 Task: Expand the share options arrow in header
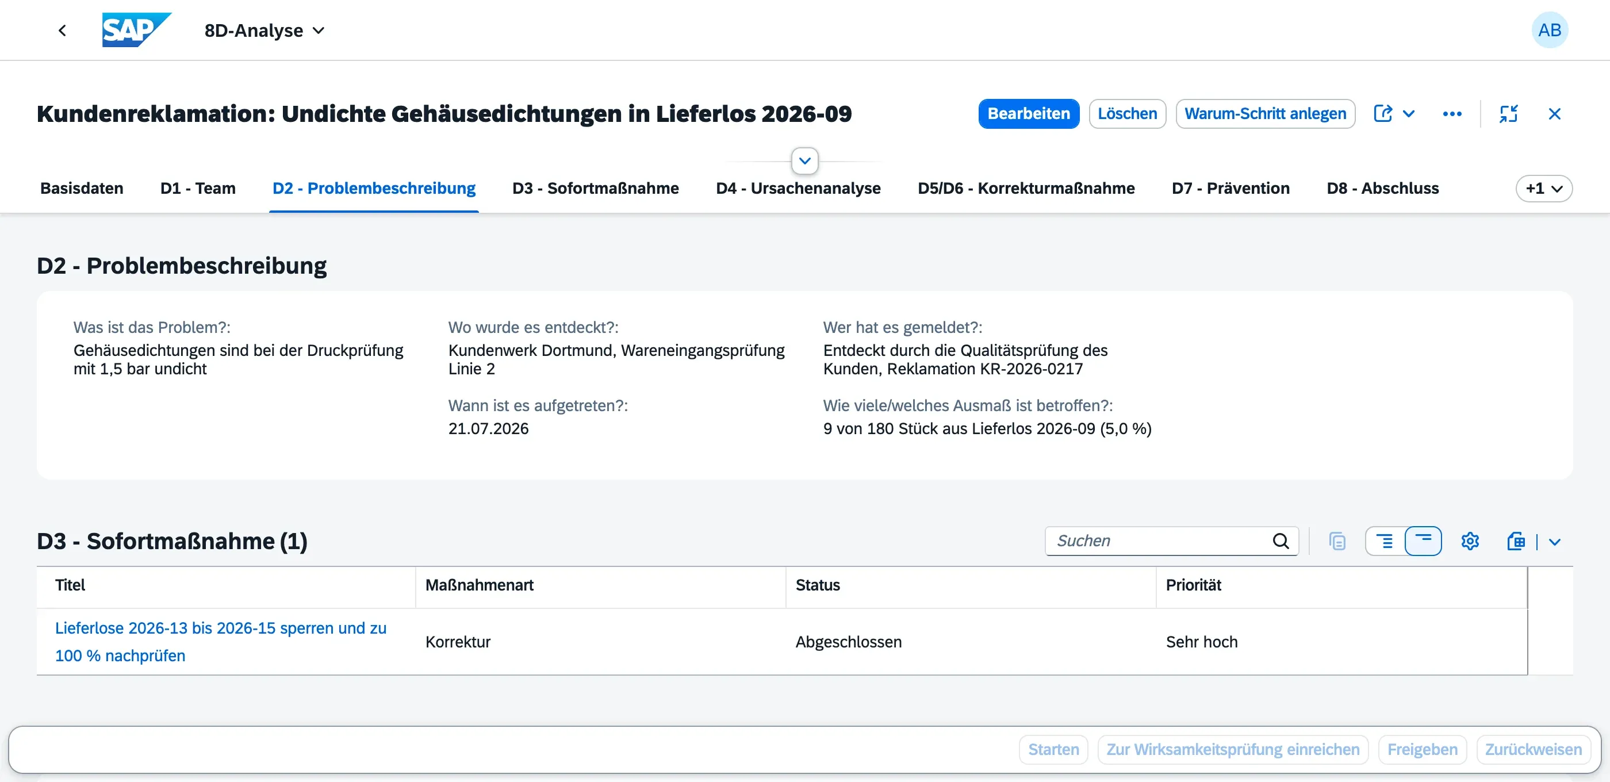tap(1409, 114)
